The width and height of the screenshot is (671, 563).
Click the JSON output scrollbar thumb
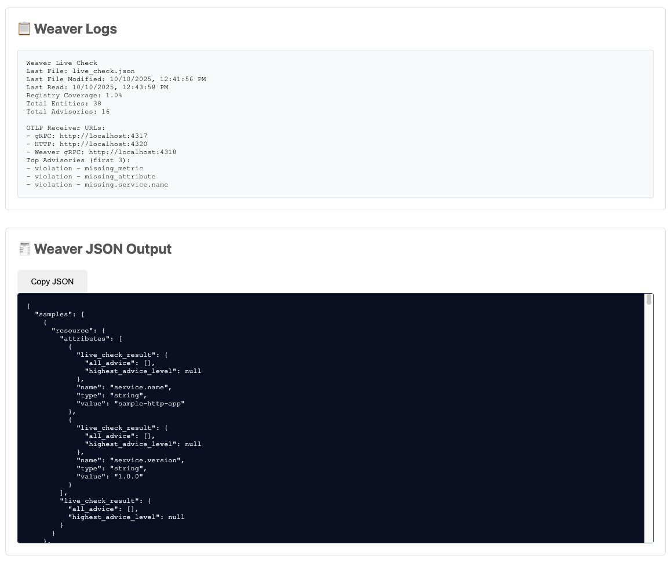coord(649,299)
